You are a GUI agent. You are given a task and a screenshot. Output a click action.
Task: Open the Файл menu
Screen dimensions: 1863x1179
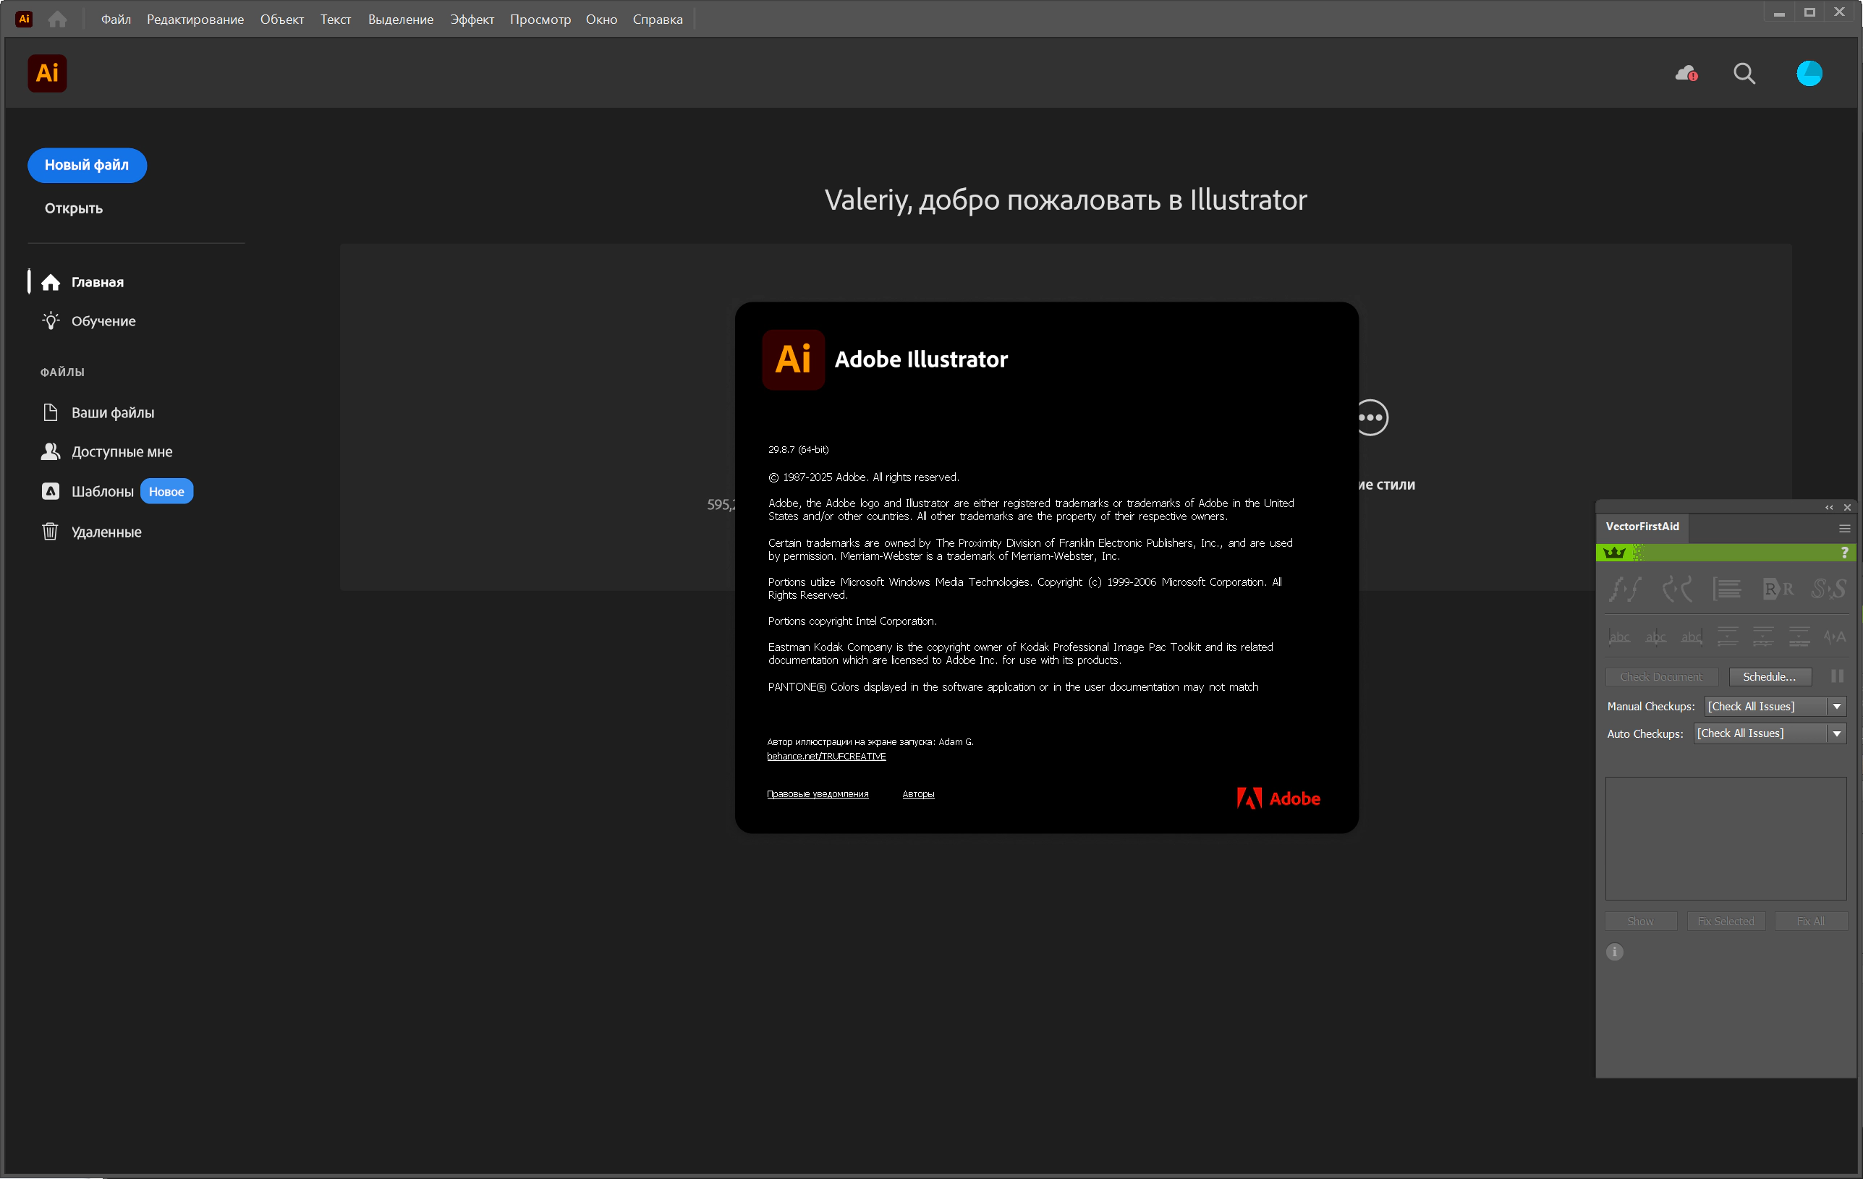click(x=115, y=20)
